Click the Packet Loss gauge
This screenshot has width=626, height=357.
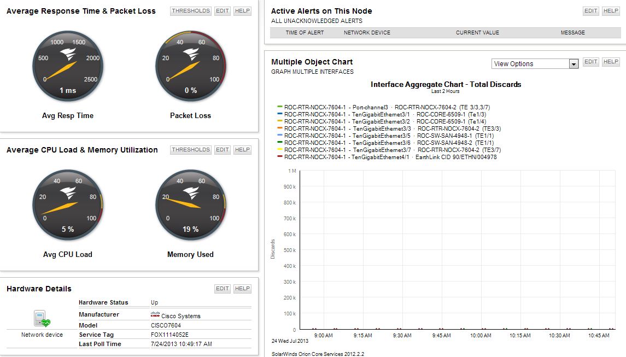[x=191, y=66]
